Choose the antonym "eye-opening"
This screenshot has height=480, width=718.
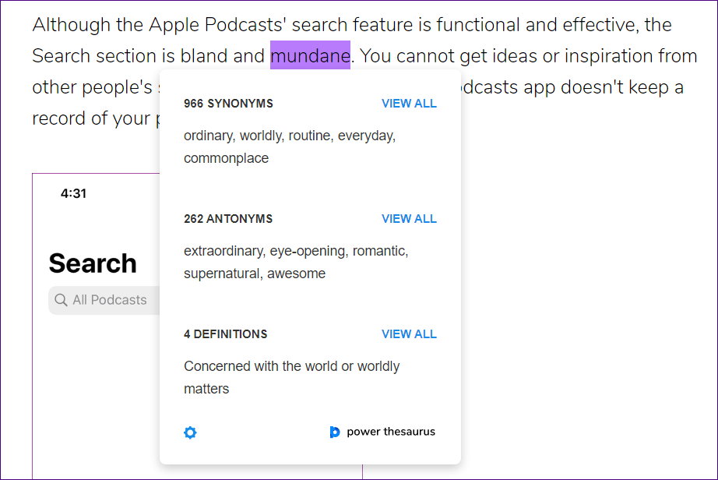[307, 251]
